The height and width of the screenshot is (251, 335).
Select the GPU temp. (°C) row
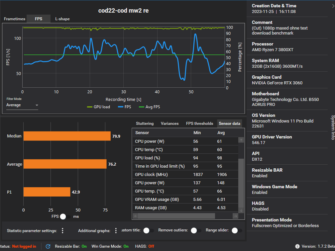pos(185,191)
